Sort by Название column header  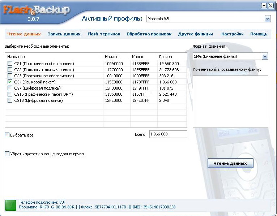point(54,57)
